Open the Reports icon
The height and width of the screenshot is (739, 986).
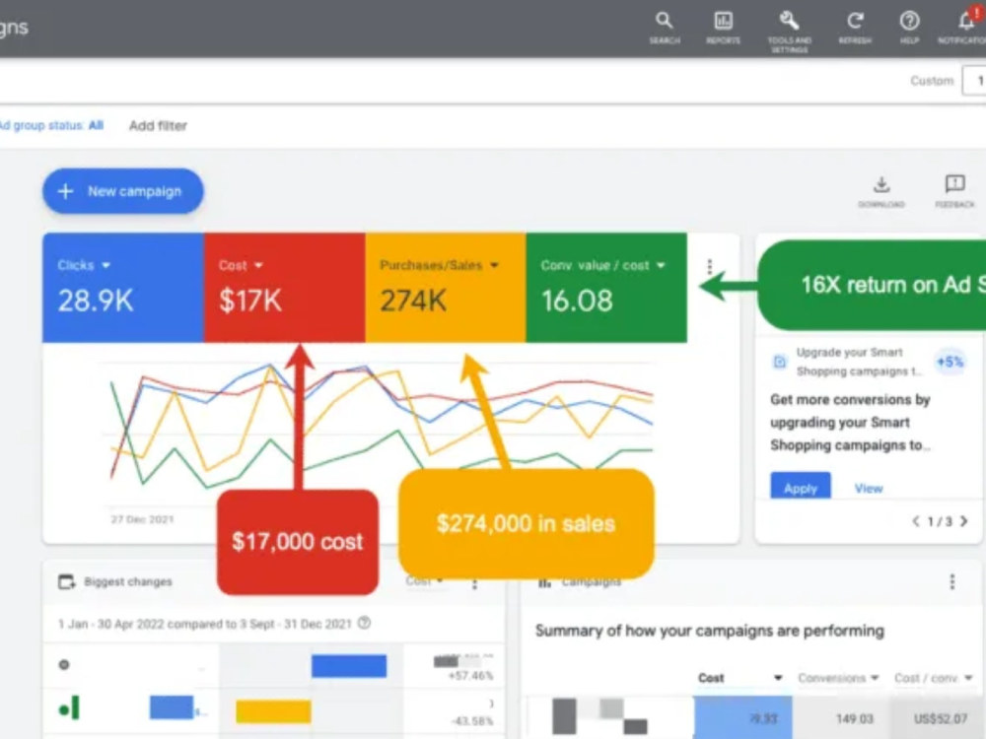(x=723, y=27)
